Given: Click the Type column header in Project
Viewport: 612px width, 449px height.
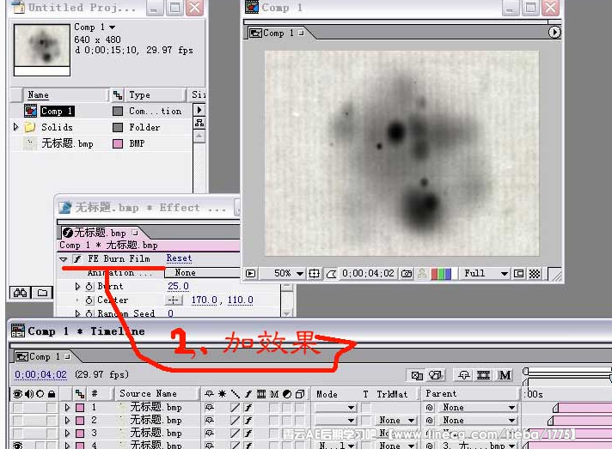Looking at the screenshot, I should point(155,94).
